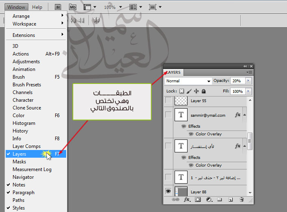This screenshot has height=212, width=287.
Task: Toggle the checked Paragraph menu item
Action: coord(36,193)
